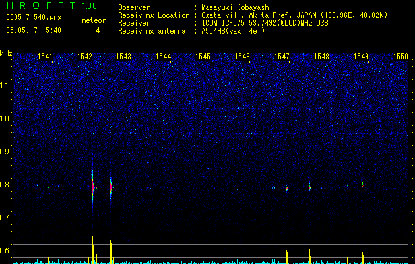Click the 0.8 kHz frequency axis label

tap(6, 185)
